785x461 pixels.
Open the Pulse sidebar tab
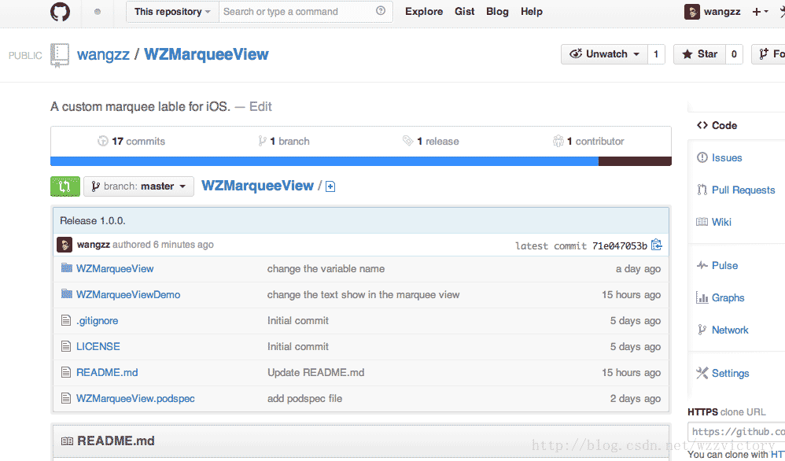(717, 265)
